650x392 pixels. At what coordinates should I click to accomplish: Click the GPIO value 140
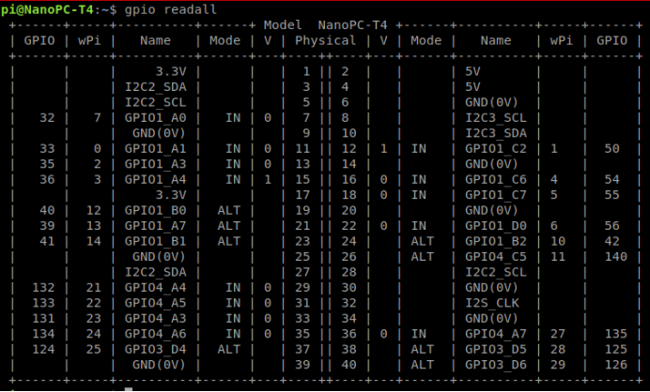(616, 256)
